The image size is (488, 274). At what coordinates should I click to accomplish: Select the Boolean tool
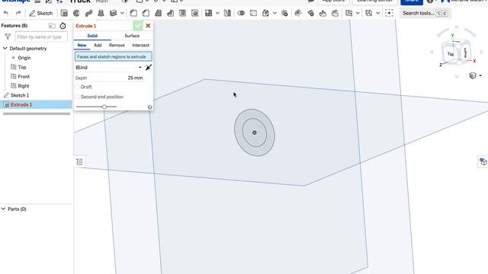click(241, 13)
